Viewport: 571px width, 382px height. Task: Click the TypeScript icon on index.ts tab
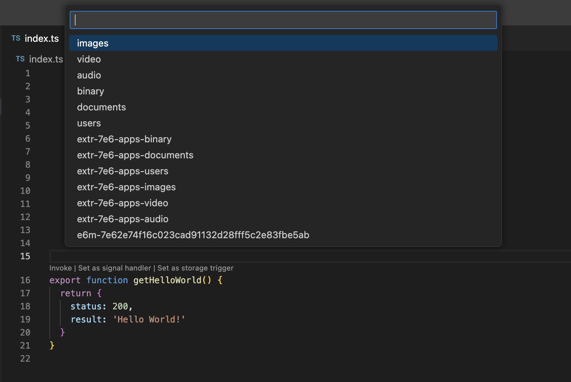(x=16, y=38)
